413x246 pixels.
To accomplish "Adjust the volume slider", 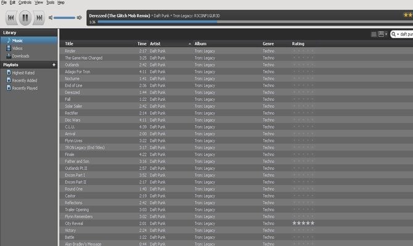I will point(64,18).
